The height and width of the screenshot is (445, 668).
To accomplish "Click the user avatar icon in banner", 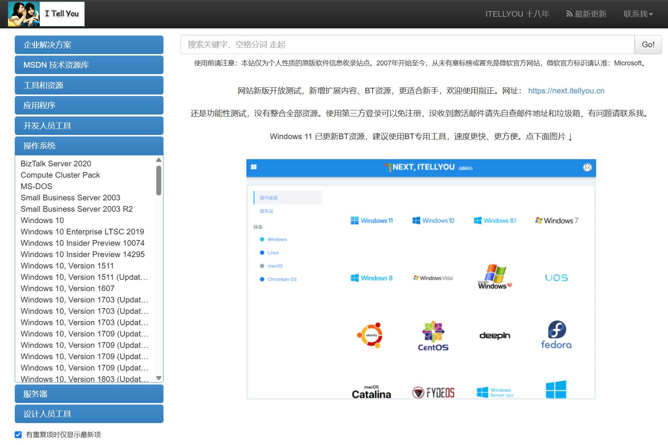I will 587,167.
